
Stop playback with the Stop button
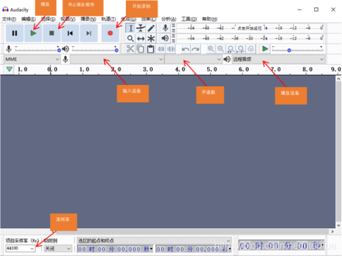point(51,33)
